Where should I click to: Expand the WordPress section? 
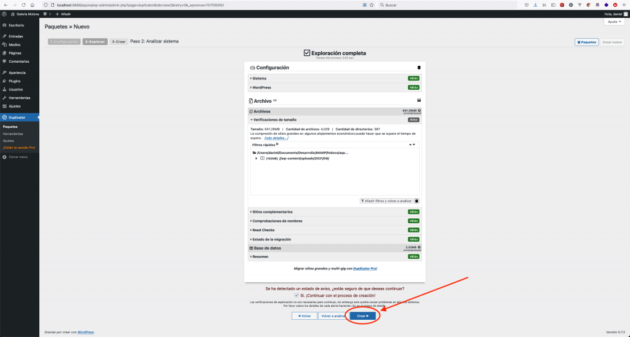point(334,87)
